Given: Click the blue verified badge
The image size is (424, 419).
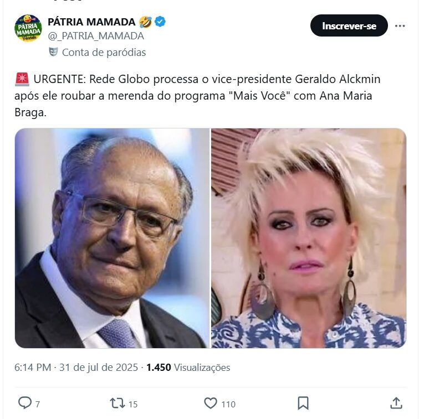Looking at the screenshot, I should (160, 22).
